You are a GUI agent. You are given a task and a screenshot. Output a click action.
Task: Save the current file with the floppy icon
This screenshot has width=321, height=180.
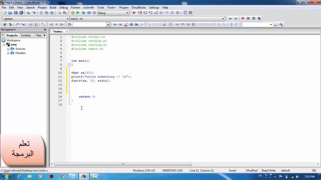coord(16,13)
